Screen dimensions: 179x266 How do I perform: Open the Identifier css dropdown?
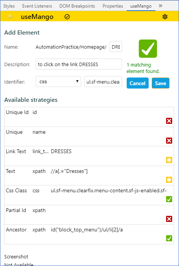pos(58,82)
